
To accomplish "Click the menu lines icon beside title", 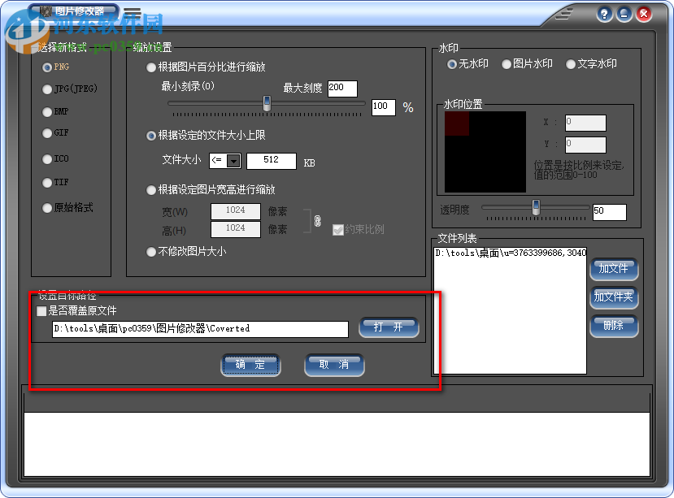I will pyautogui.click(x=132, y=12).
